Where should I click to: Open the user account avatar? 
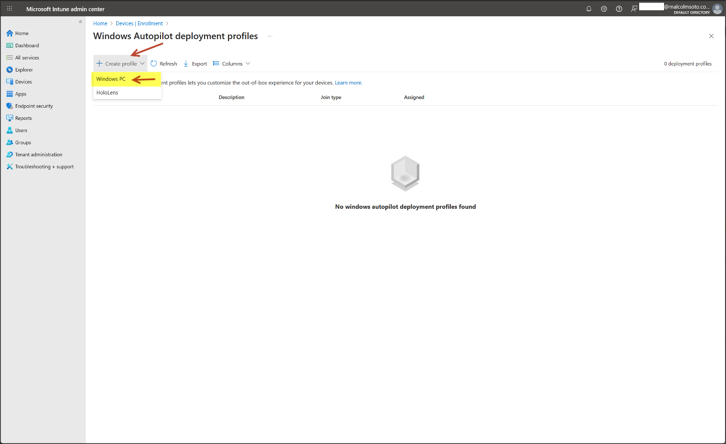(x=717, y=9)
